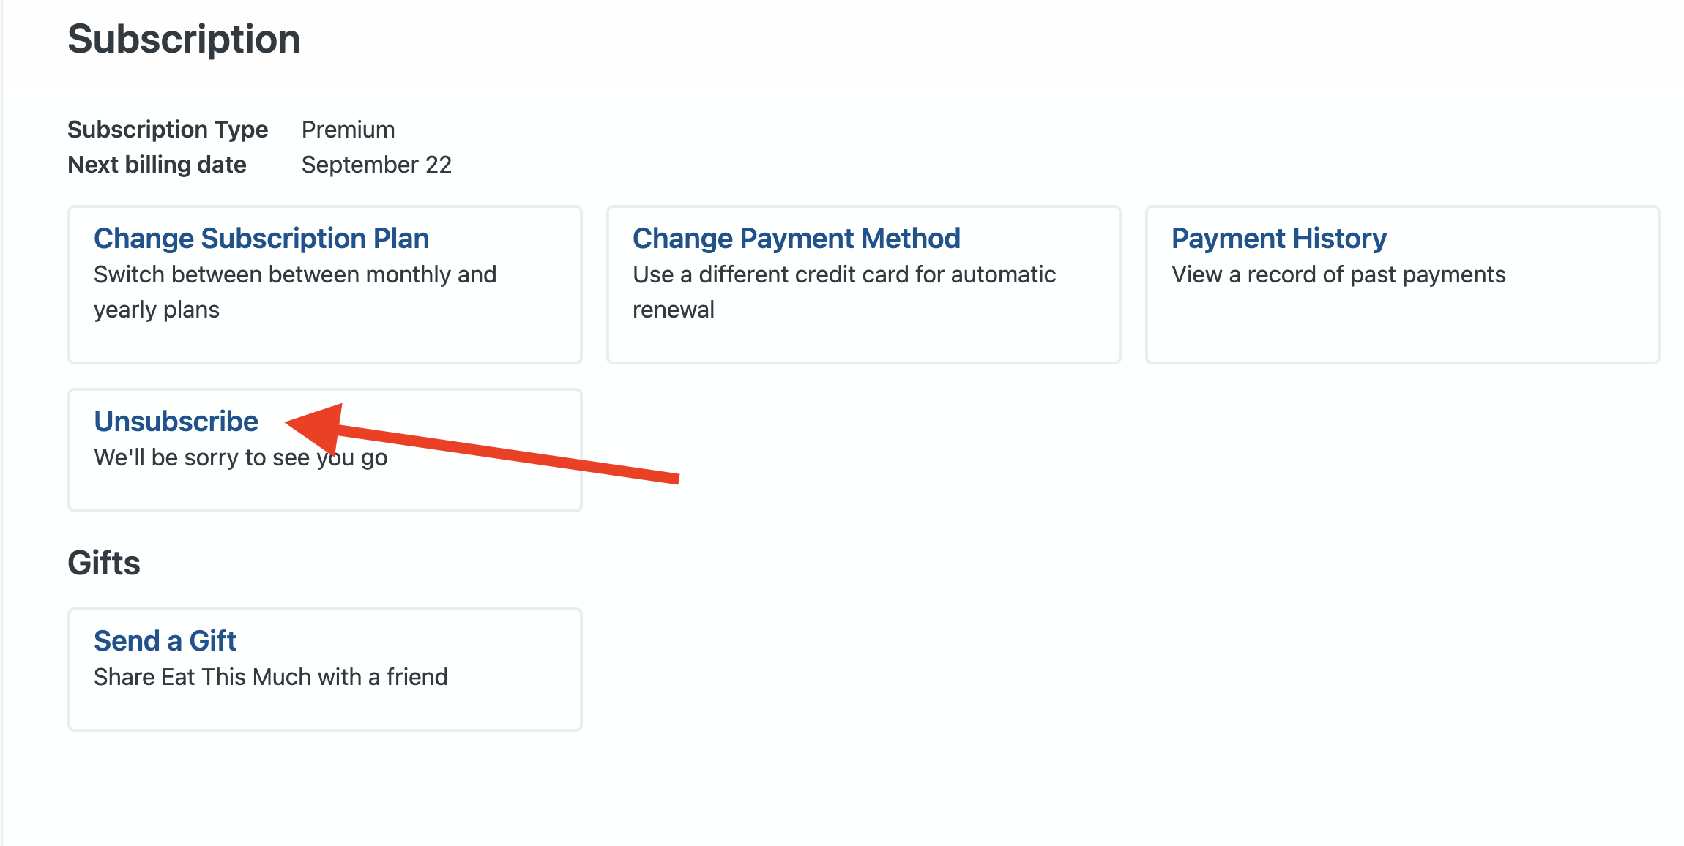Open the Payment History link
Screen dimensions: 1684x846
[x=1278, y=239]
